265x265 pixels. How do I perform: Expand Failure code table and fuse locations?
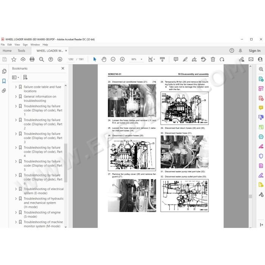(16, 87)
